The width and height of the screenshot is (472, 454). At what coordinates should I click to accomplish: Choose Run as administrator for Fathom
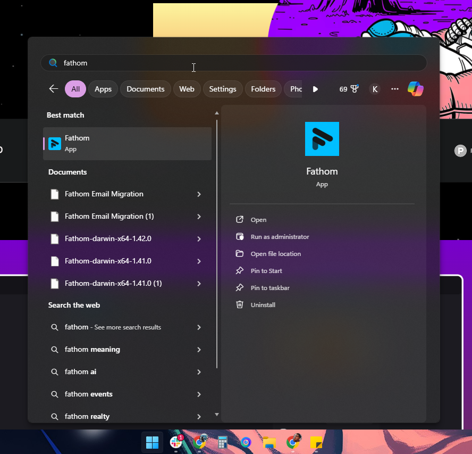[x=280, y=237]
